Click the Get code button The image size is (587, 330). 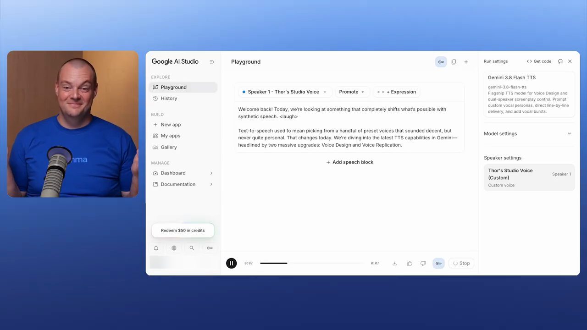539,61
